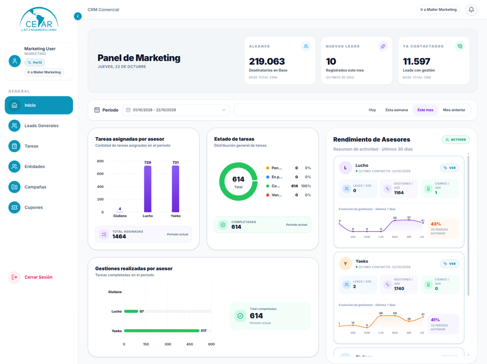Click Yaeko's green gestiones progress bar
Image resolution: width=487 pixels, height=364 pixels.
pos(161,331)
